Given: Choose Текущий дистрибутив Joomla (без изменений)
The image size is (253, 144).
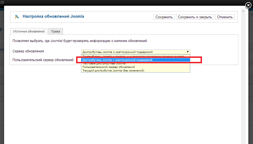Looking at the screenshot, I should [x=113, y=70].
